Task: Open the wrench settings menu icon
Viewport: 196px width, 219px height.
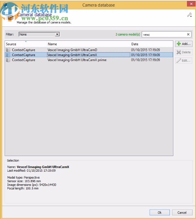Action: 190,15
